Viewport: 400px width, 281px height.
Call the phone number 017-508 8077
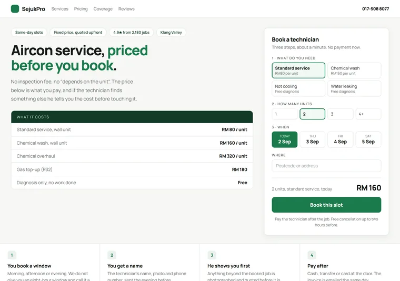[x=375, y=8]
